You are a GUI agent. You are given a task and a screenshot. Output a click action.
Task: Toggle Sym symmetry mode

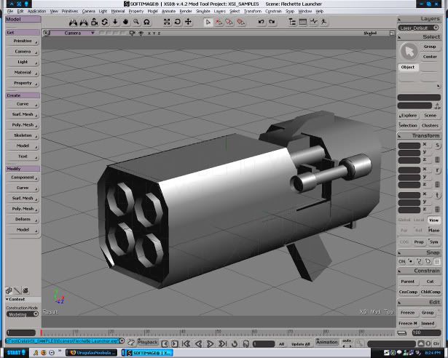[x=433, y=242]
